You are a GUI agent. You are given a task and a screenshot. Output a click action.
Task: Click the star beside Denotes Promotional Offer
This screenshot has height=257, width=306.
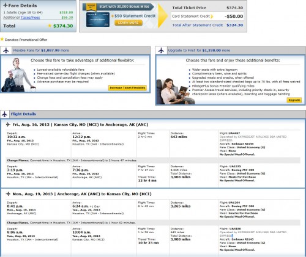[x=2, y=39]
